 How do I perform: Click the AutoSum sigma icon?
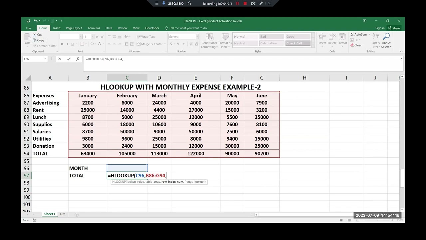352,34
